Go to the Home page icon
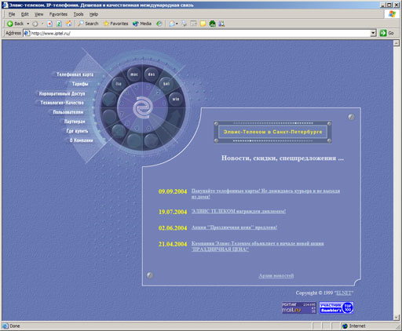 (68, 24)
